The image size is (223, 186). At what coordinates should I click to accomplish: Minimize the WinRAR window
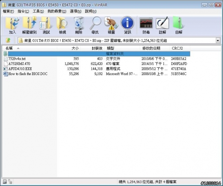(x=205, y=5)
